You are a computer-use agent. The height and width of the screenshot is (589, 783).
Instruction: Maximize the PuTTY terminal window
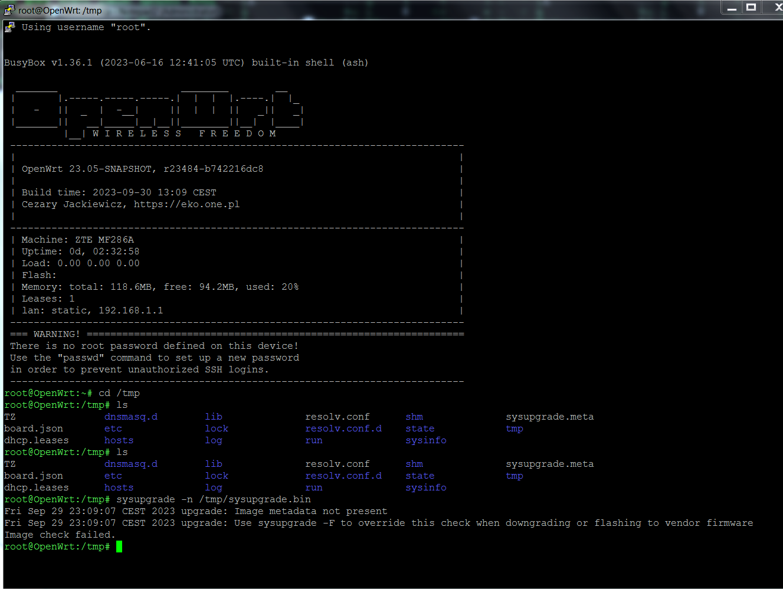point(751,8)
